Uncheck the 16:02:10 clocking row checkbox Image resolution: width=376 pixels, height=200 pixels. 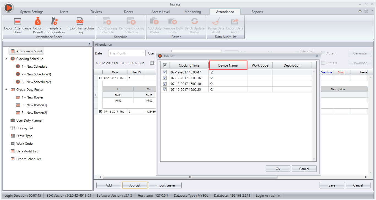(x=165, y=84)
